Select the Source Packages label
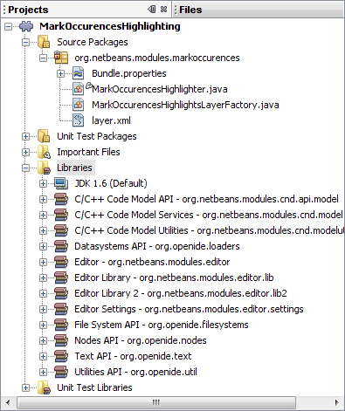 click(x=93, y=42)
